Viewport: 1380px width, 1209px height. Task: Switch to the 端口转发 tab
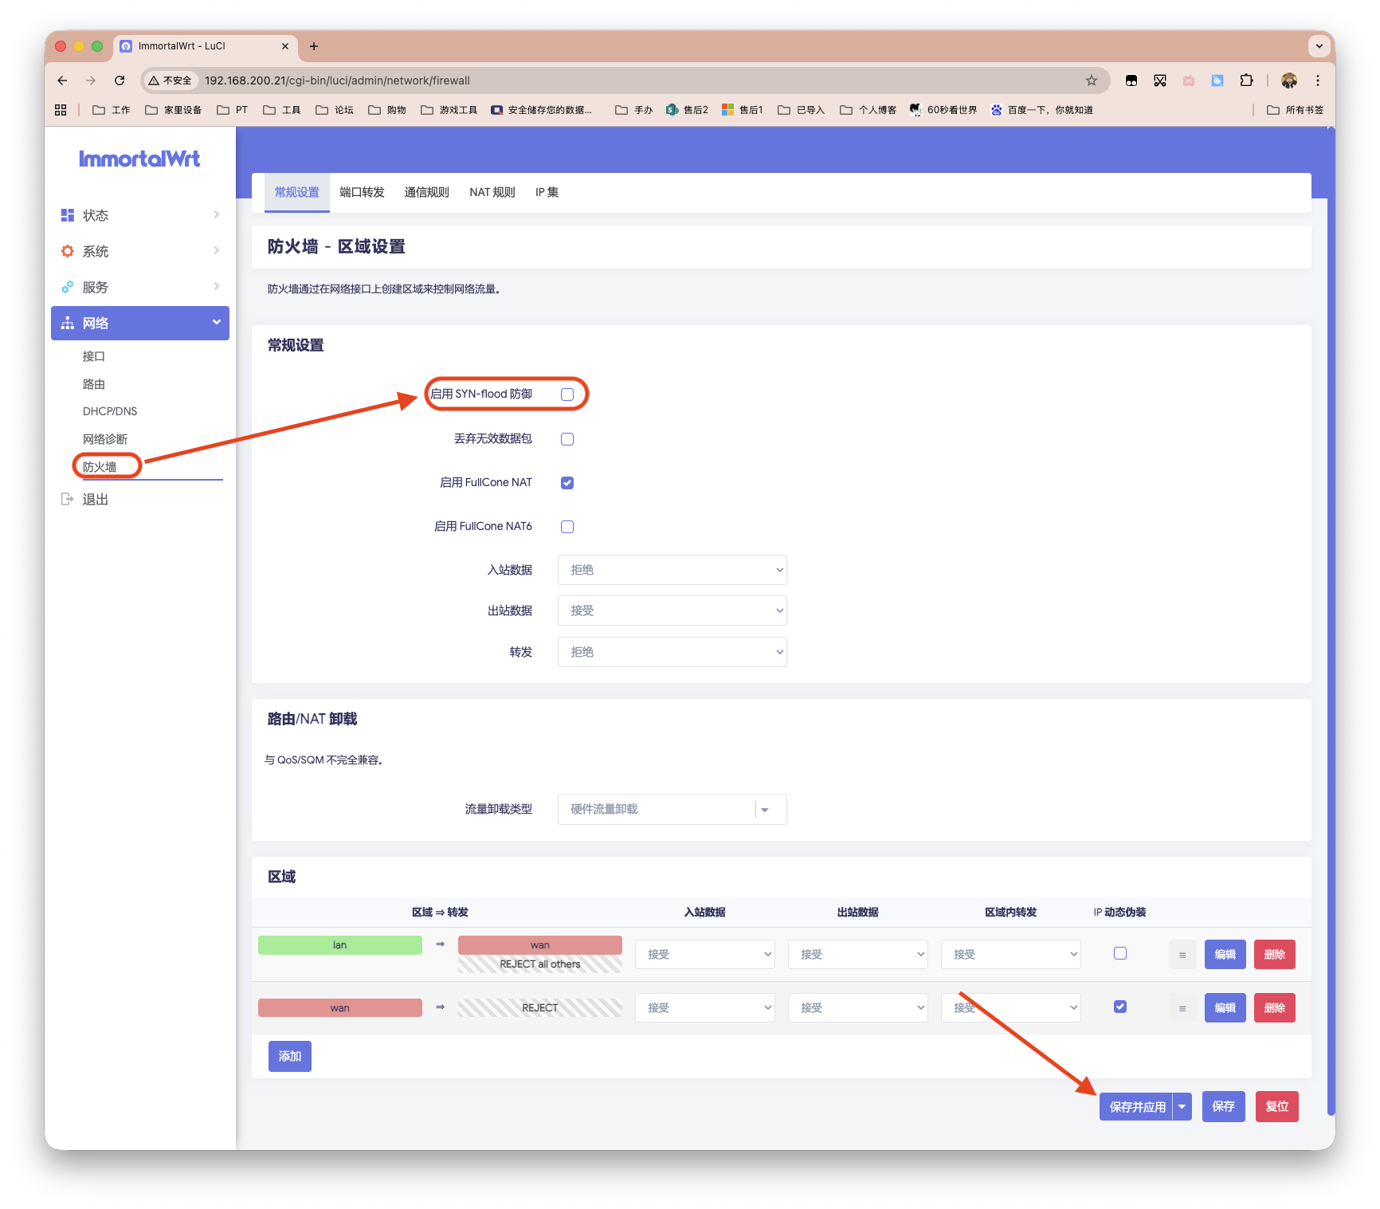(362, 192)
